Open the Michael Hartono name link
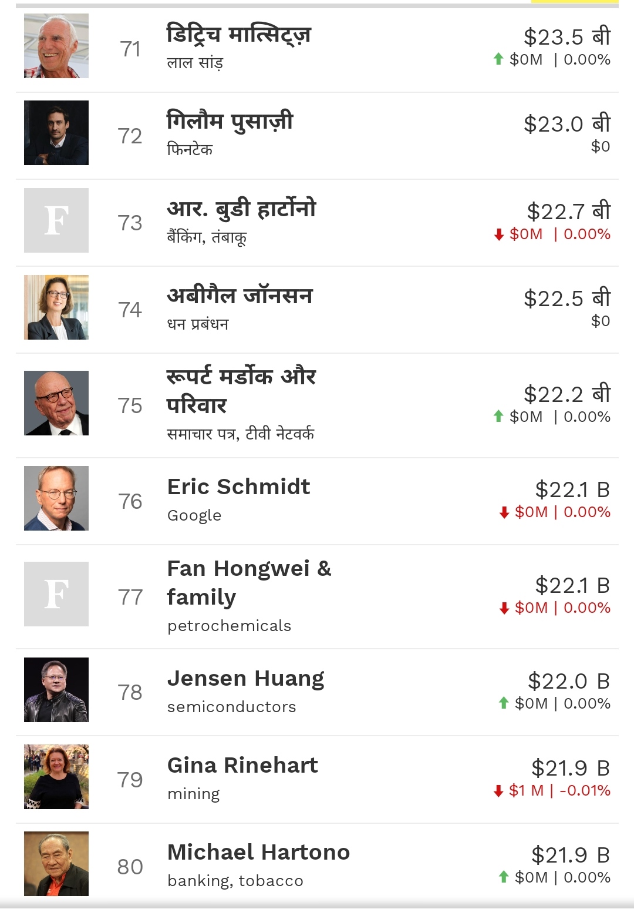Image resolution: width=634 pixels, height=909 pixels. [258, 853]
